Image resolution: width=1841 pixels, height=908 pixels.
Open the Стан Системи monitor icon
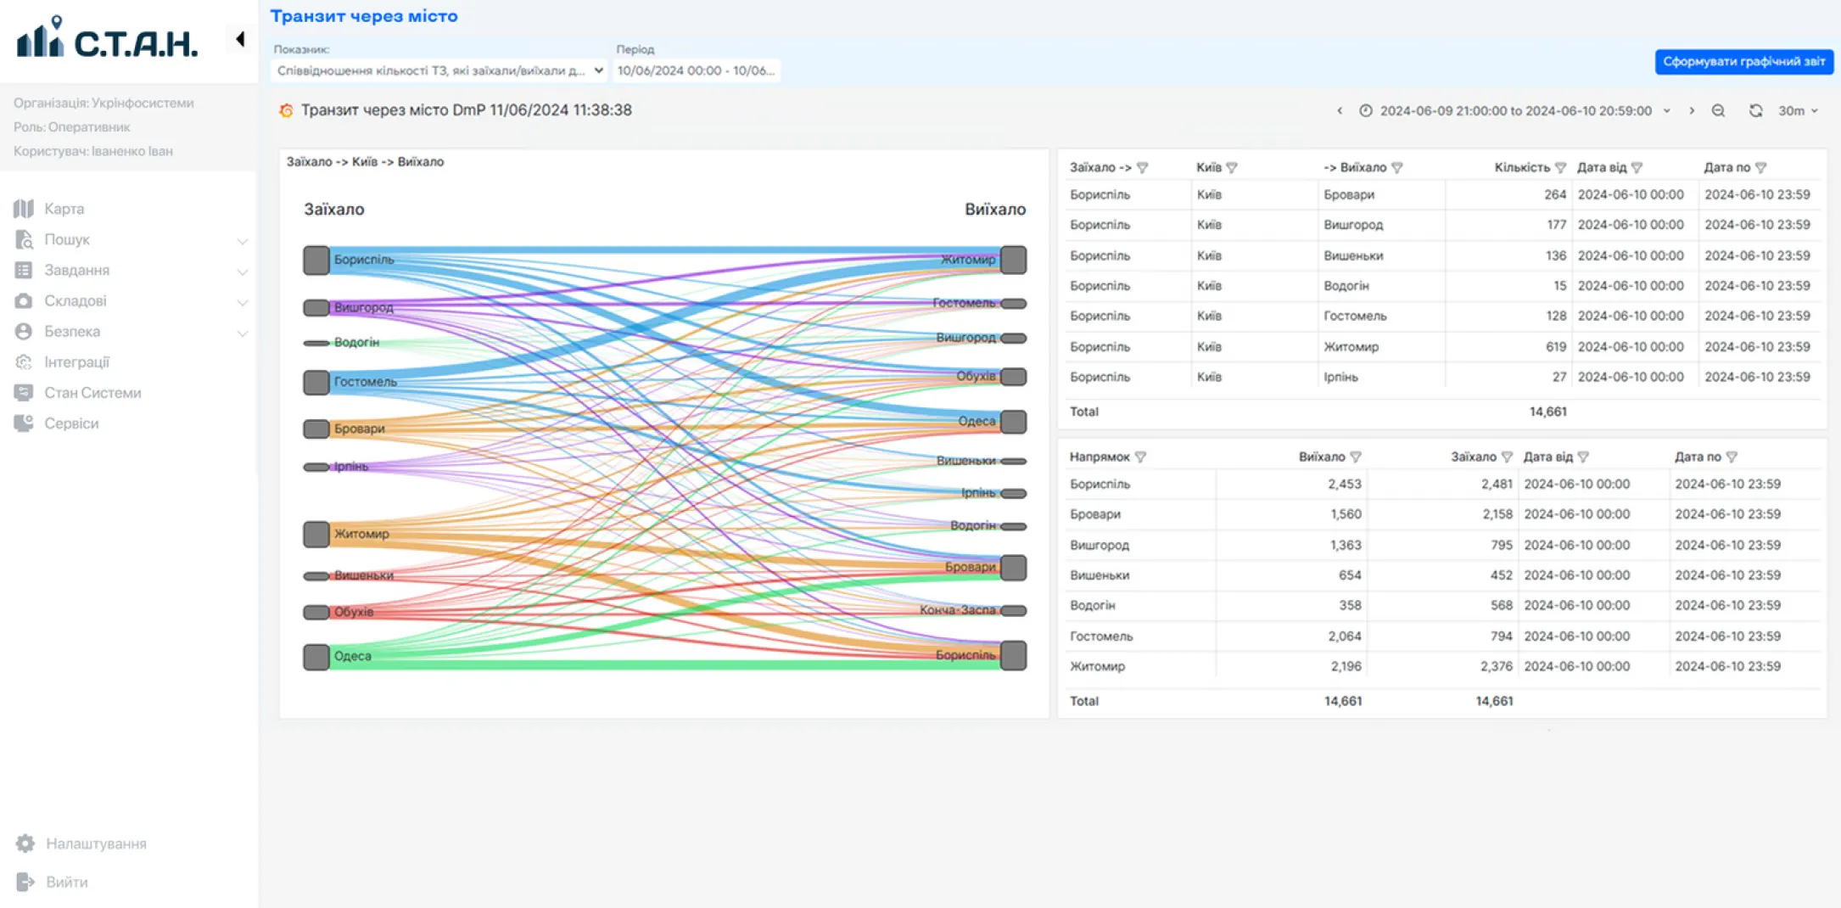click(x=24, y=393)
